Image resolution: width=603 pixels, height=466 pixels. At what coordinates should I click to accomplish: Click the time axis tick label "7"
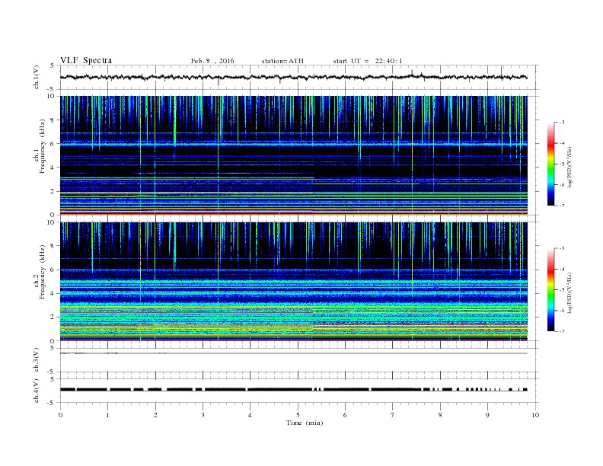click(x=393, y=415)
